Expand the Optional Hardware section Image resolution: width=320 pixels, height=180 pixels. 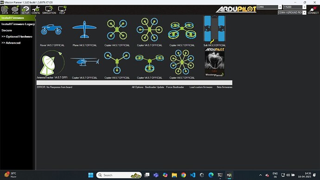(x=17, y=37)
